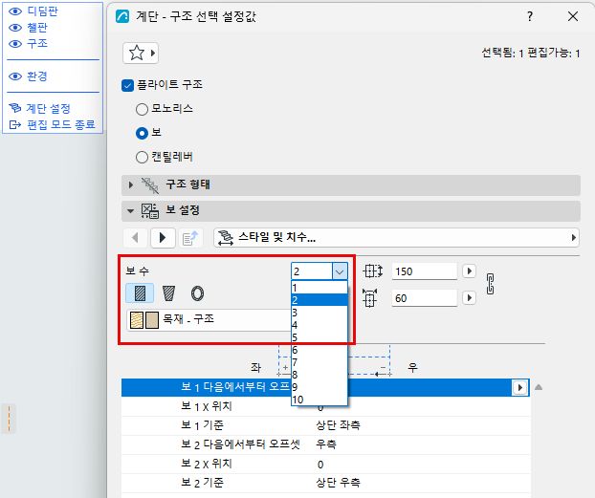Click the 우측 offset value
The height and width of the screenshot is (498, 595).
(326, 444)
